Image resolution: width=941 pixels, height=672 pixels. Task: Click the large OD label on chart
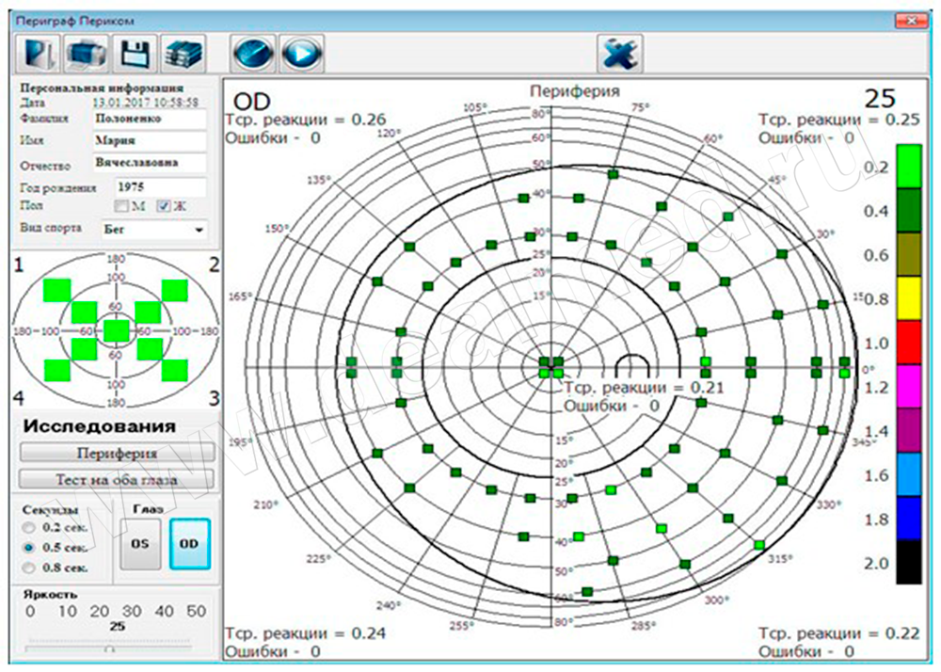coord(251,102)
